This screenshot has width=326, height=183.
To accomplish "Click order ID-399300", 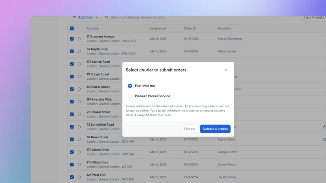I will pos(191,39).
